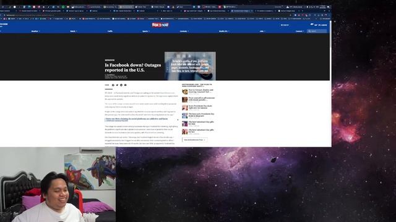The width and height of the screenshot is (396, 222).
Task: Click the 'Is Facebook down?' headline text
Action: click(x=133, y=67)
